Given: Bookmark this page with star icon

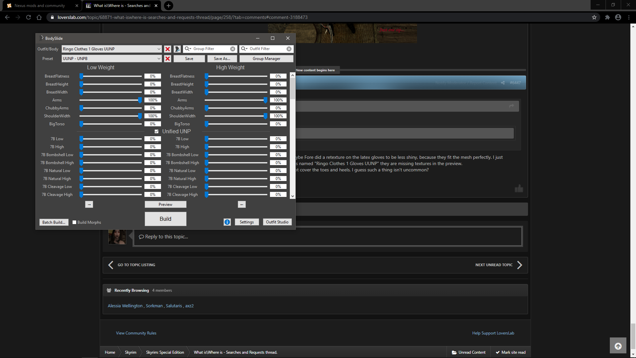Looking at the screenshot, I should click(594, 17).
